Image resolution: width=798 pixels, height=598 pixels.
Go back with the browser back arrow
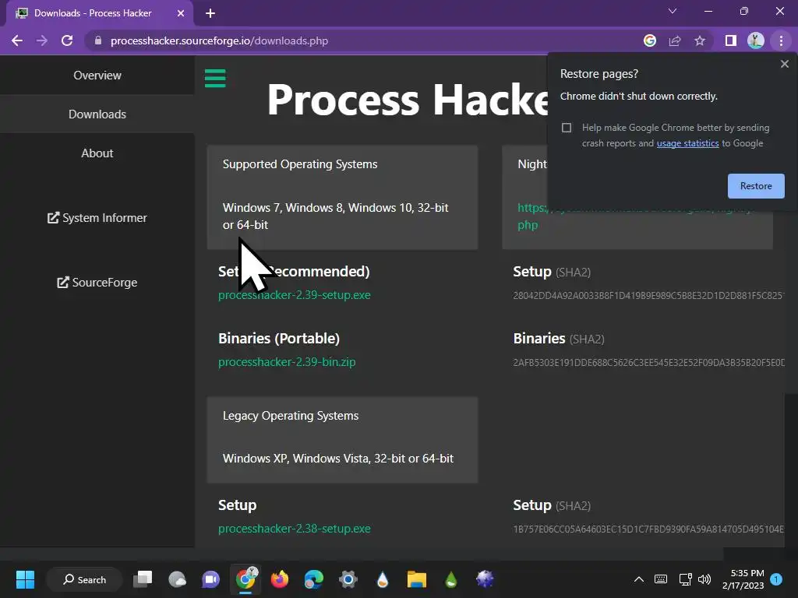coord(17,40)
